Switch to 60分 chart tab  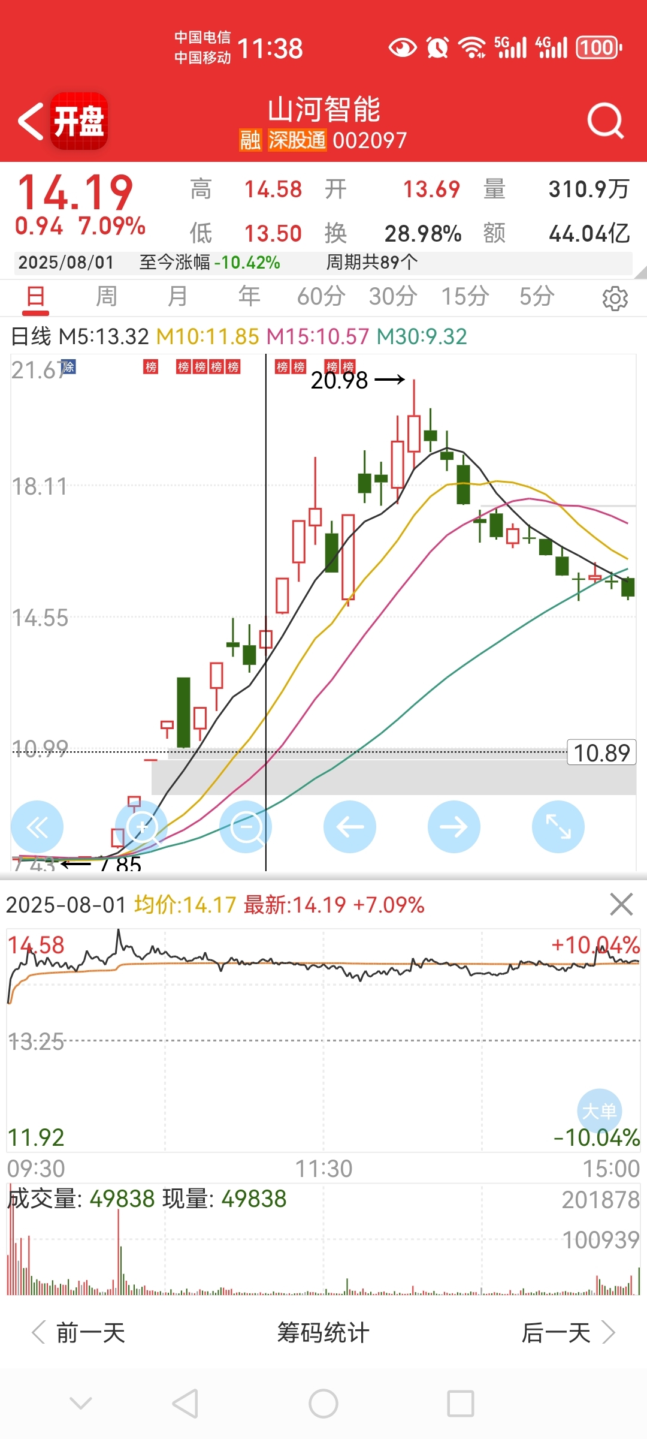click(321, 296)
